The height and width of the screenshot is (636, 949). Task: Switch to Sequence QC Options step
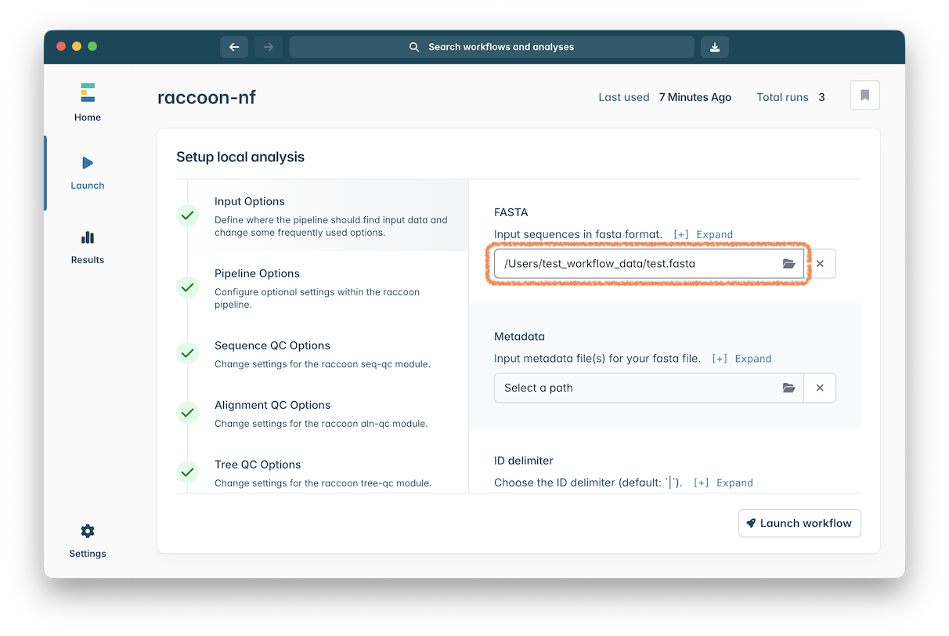pyautogui.click(x=272, y=345)
